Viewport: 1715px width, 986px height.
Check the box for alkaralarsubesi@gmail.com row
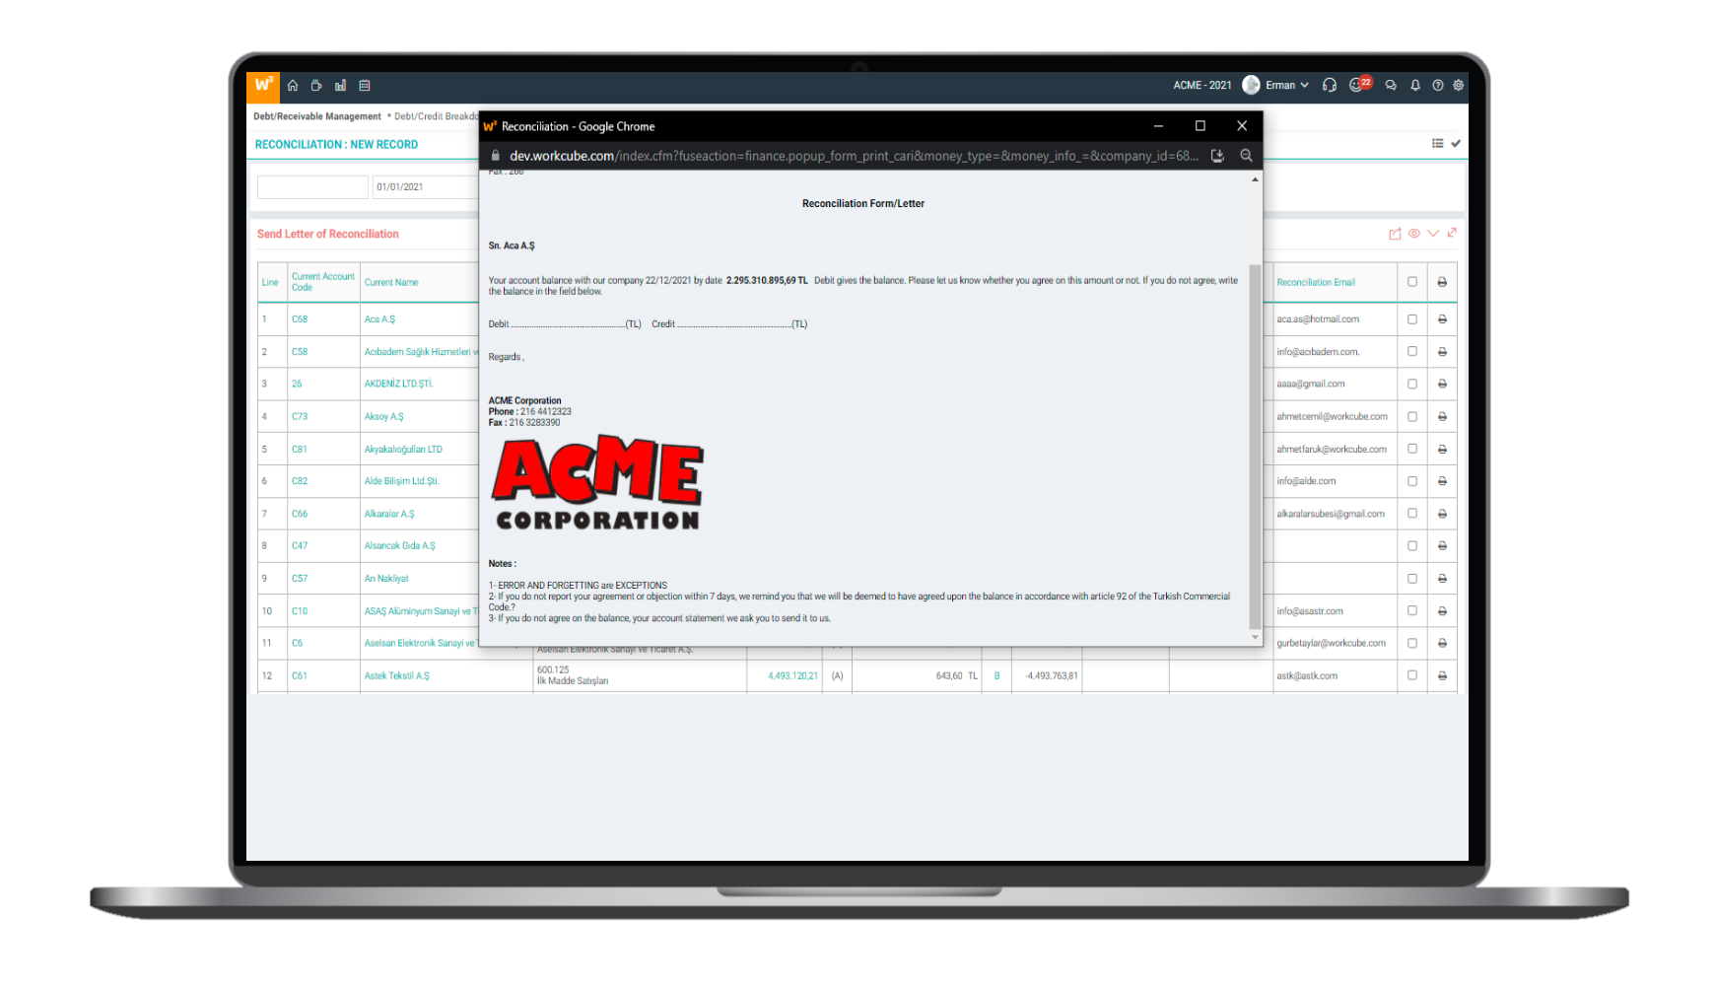[1412, 514]
